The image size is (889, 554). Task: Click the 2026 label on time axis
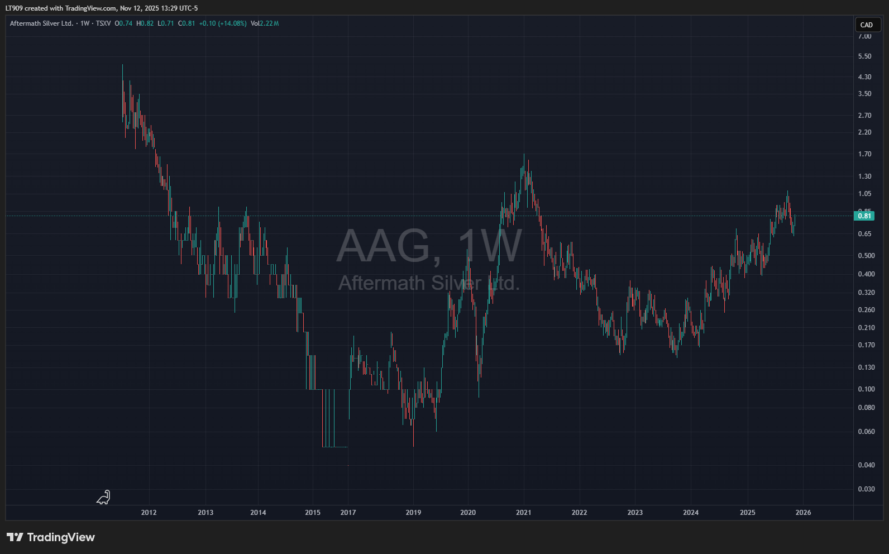coord(803,513)
